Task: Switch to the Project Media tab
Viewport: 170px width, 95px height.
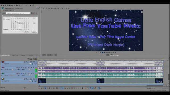Action: click(15, 55)
